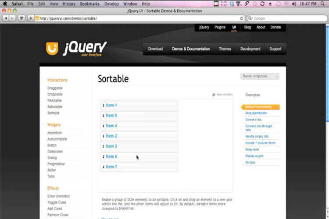Image resolution: width=329 pixels, height=219 pixels.
Task: Click the Time Machine clock icon
Action: click(255, 4)
